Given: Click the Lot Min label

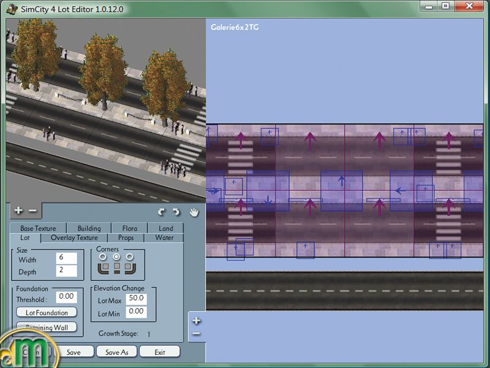Looking at the screenshot, I should [x=109, y=313].
